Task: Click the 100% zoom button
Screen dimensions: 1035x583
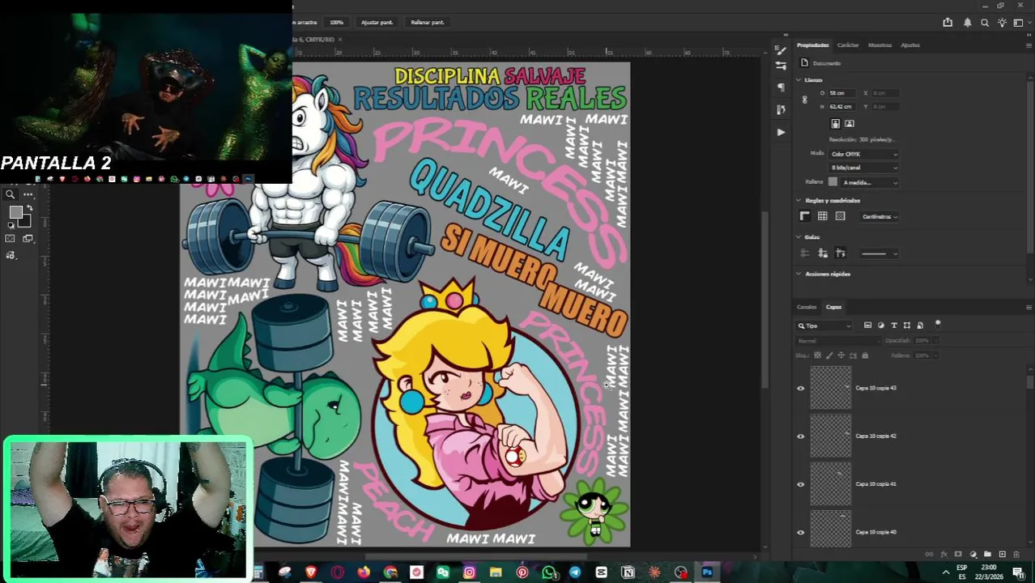Action: [336, 23]
